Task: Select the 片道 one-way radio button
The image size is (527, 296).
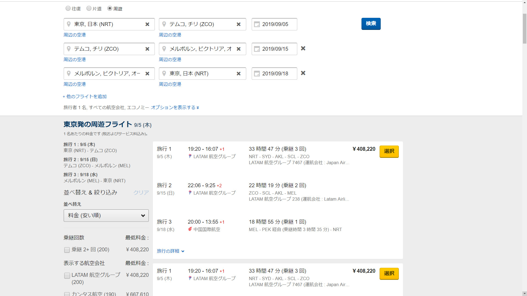Action: coord(89,8)
